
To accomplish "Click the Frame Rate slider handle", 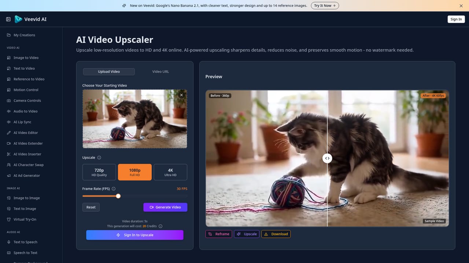I will click(118, 196).
